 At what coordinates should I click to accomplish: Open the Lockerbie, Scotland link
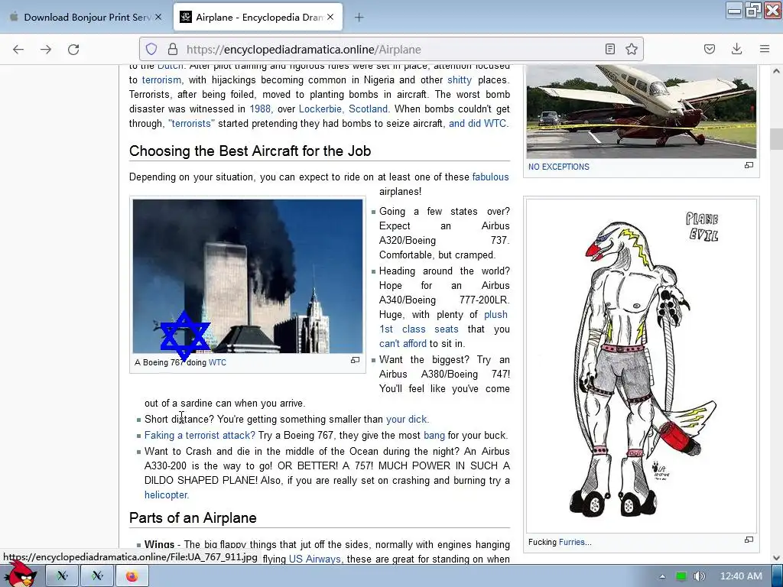(x=343, y=109)
